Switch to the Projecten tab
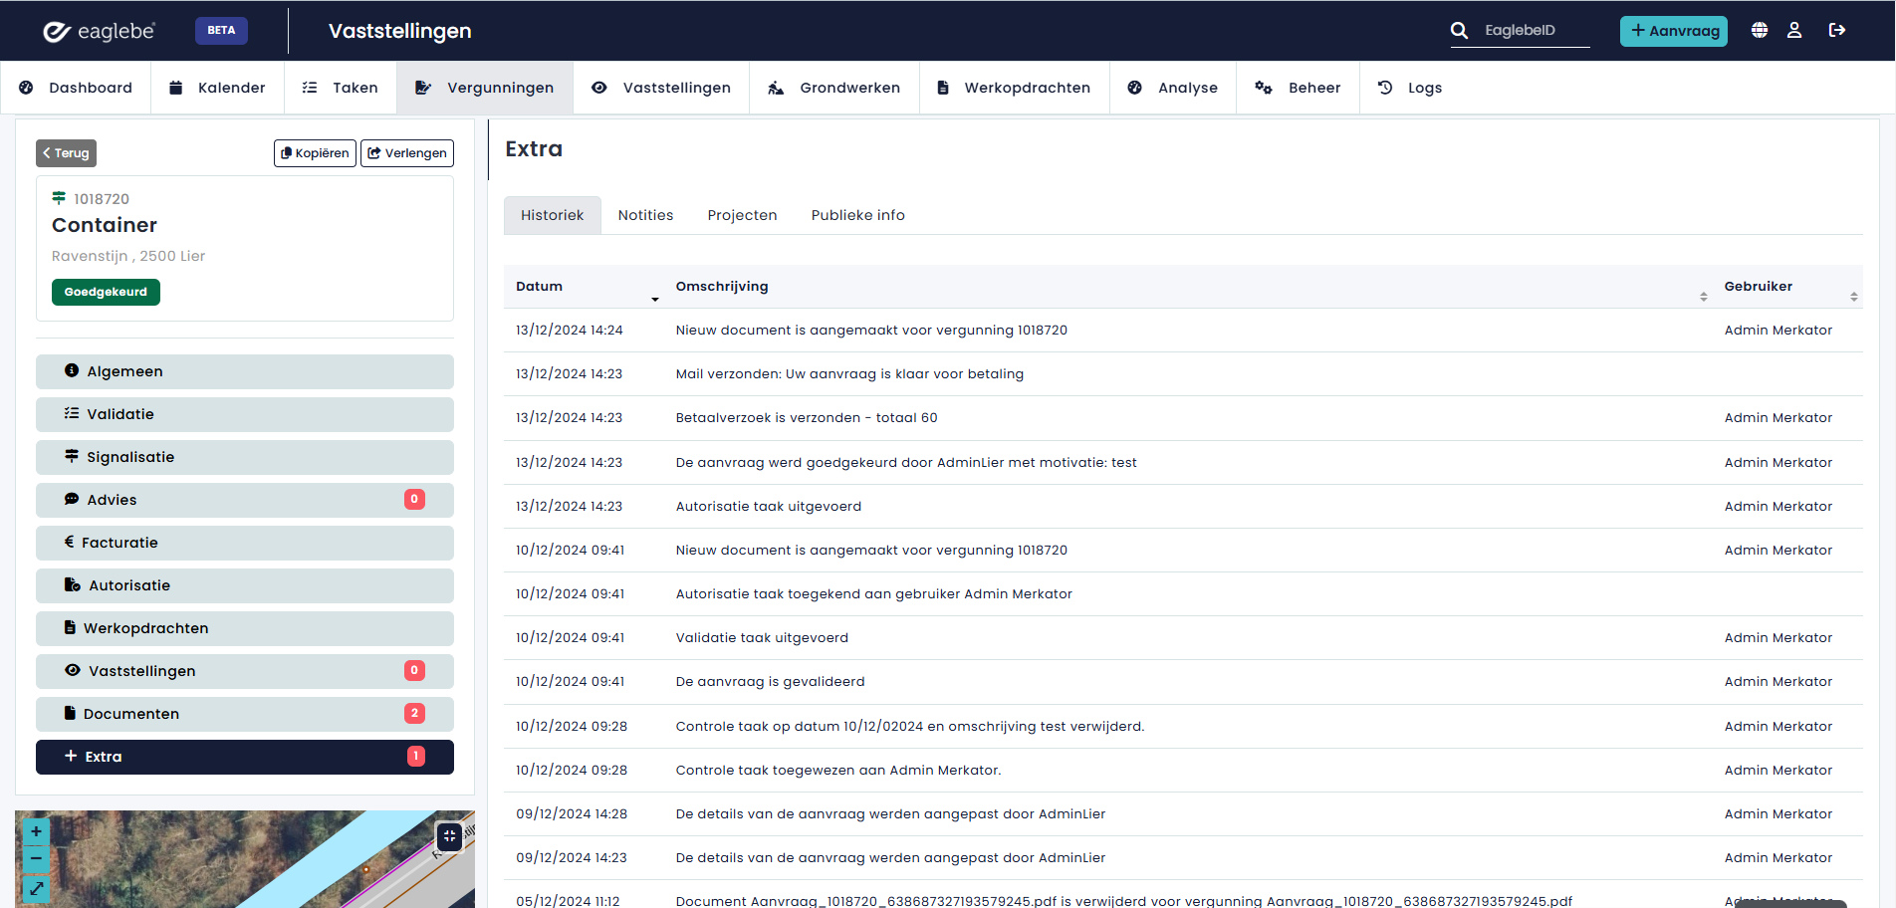Image resolution: width=1896 pixels, height=908 pixels. pos(742,215)
